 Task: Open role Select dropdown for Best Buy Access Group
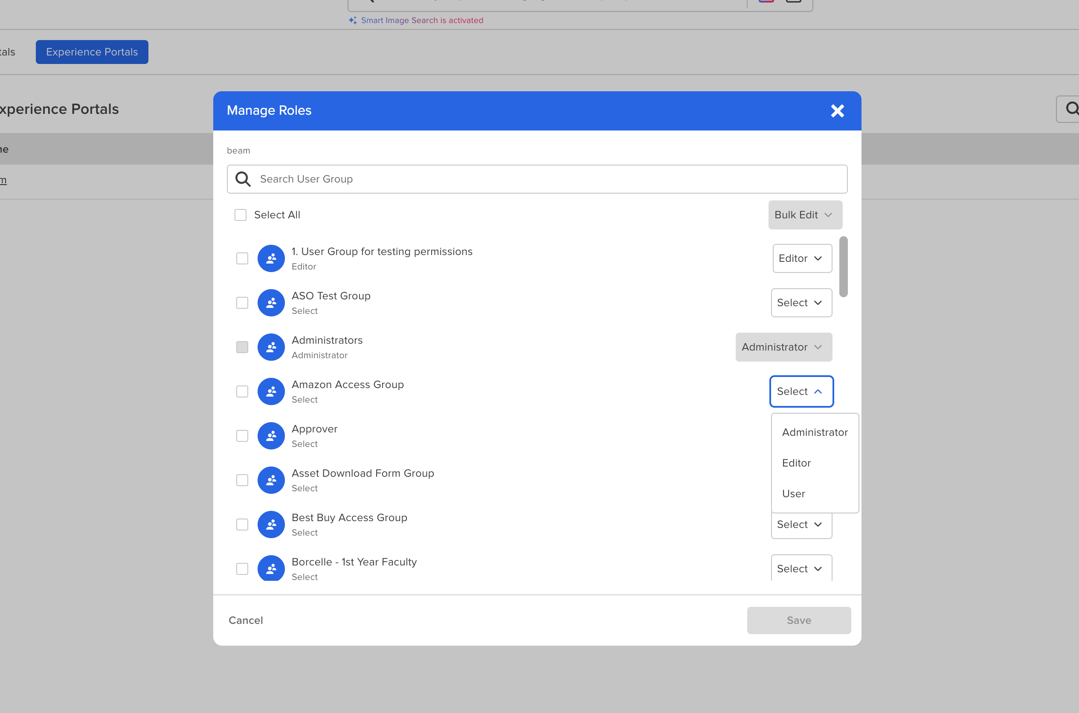801,525
